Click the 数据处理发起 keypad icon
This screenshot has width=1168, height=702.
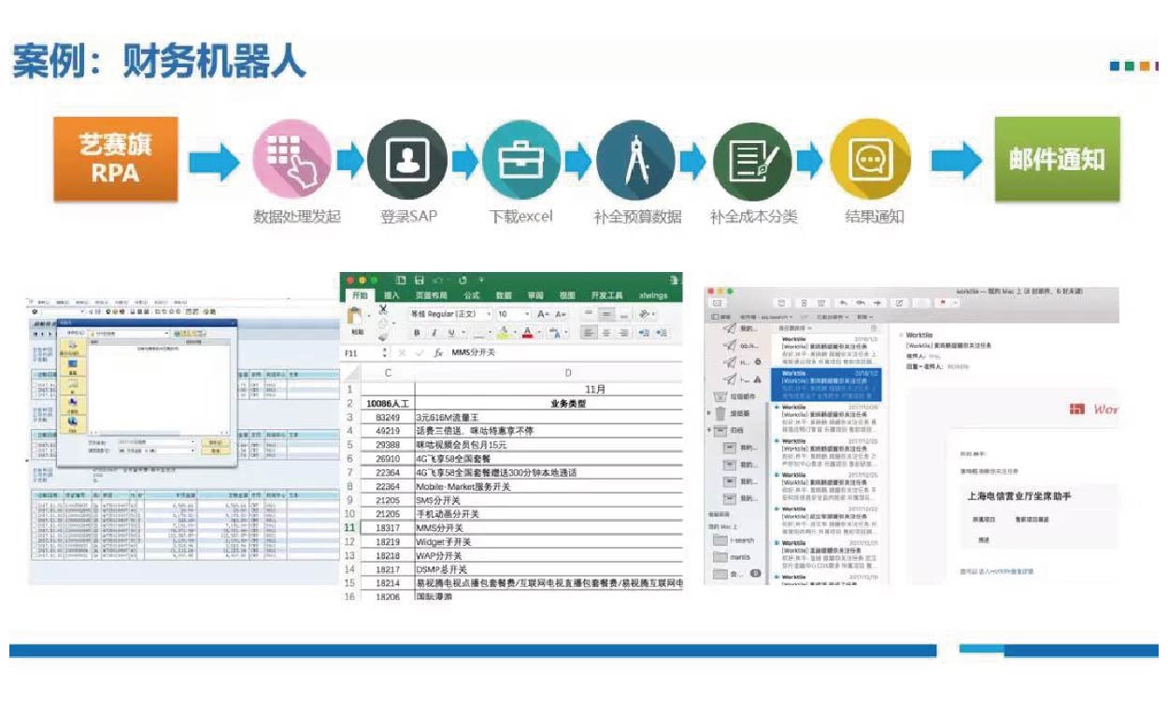click(292, 160)
